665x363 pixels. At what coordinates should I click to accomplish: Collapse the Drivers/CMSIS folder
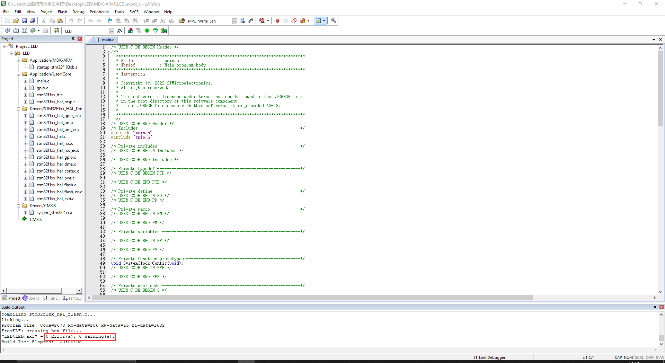point(18,206)
